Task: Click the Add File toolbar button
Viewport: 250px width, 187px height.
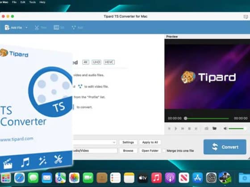Action: click(x=13, y=28)
